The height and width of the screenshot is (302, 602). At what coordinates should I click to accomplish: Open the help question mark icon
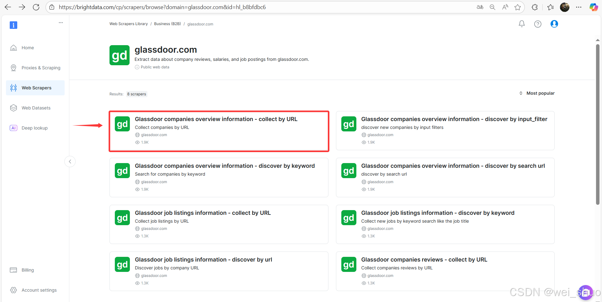pos(538,24)
